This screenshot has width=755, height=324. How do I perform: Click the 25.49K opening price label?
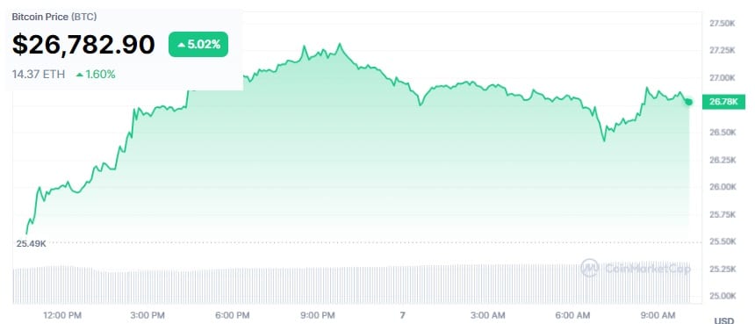32,243
